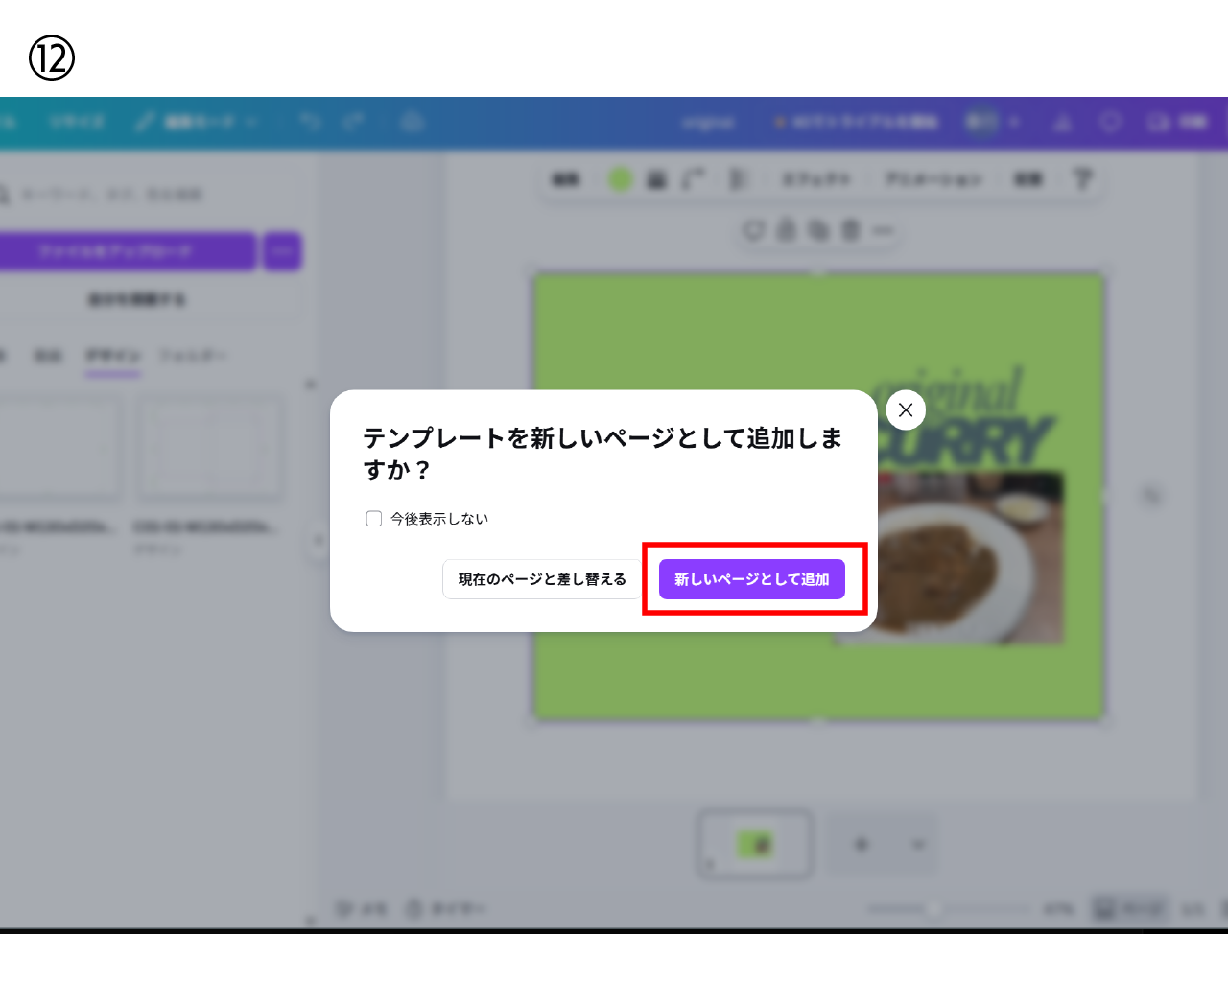Click the trash delete icon above canvas
Viewport: 1228px width, 982px height.
coord(851,230)
